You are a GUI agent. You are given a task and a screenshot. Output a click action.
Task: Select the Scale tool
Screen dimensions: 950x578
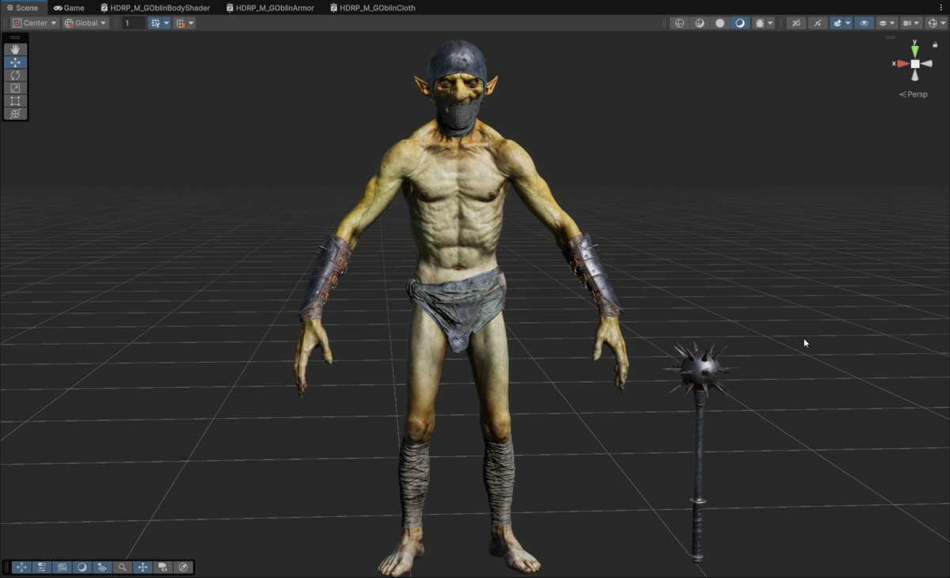[15, 88]
